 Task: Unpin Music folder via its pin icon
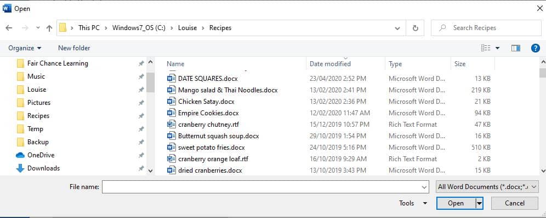pos(141,76)
